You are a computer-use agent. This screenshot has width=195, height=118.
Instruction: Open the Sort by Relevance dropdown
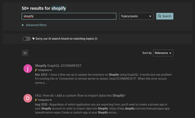pyautogui.click(x=163, y=53)
